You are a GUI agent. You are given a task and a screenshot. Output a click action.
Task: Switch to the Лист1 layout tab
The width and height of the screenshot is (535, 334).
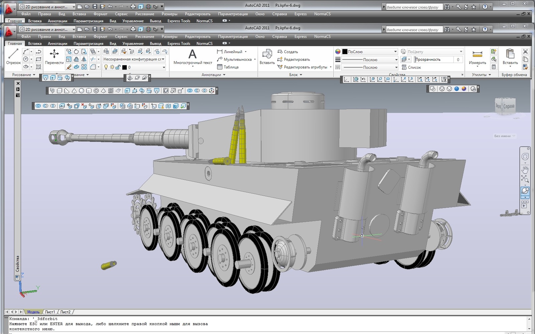coord(50,312)
